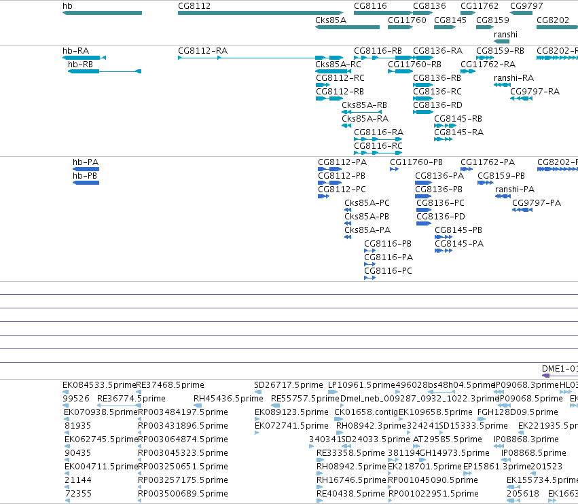Select the CG11760-PB protein label
Viewport: 578px width, 504px height.
(416, 162)
